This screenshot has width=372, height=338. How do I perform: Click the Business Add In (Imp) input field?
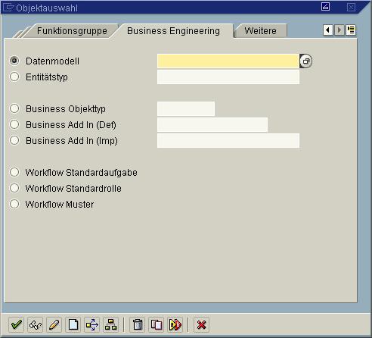pyautogui.click(x=228, y=140)
